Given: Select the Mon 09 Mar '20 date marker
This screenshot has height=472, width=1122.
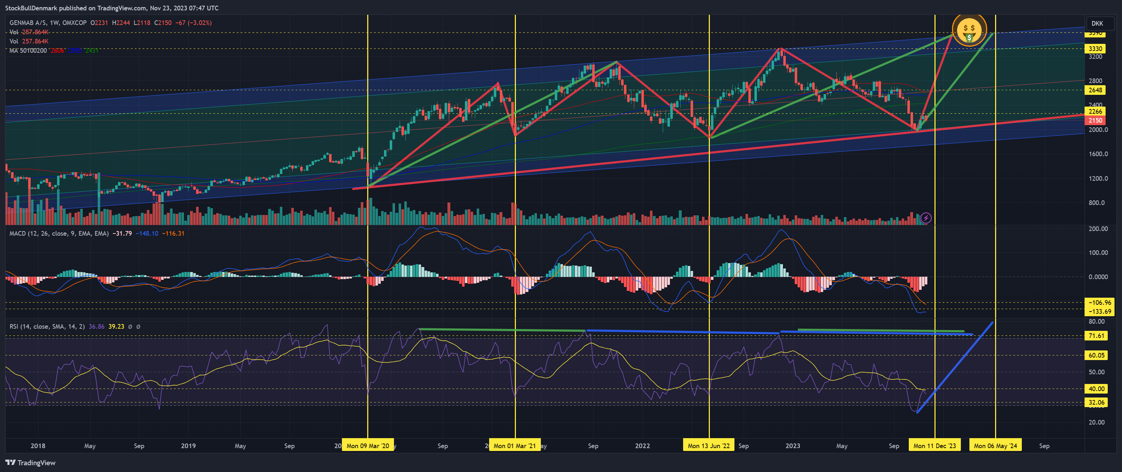Looking at the screenshot, I should 368,445.
